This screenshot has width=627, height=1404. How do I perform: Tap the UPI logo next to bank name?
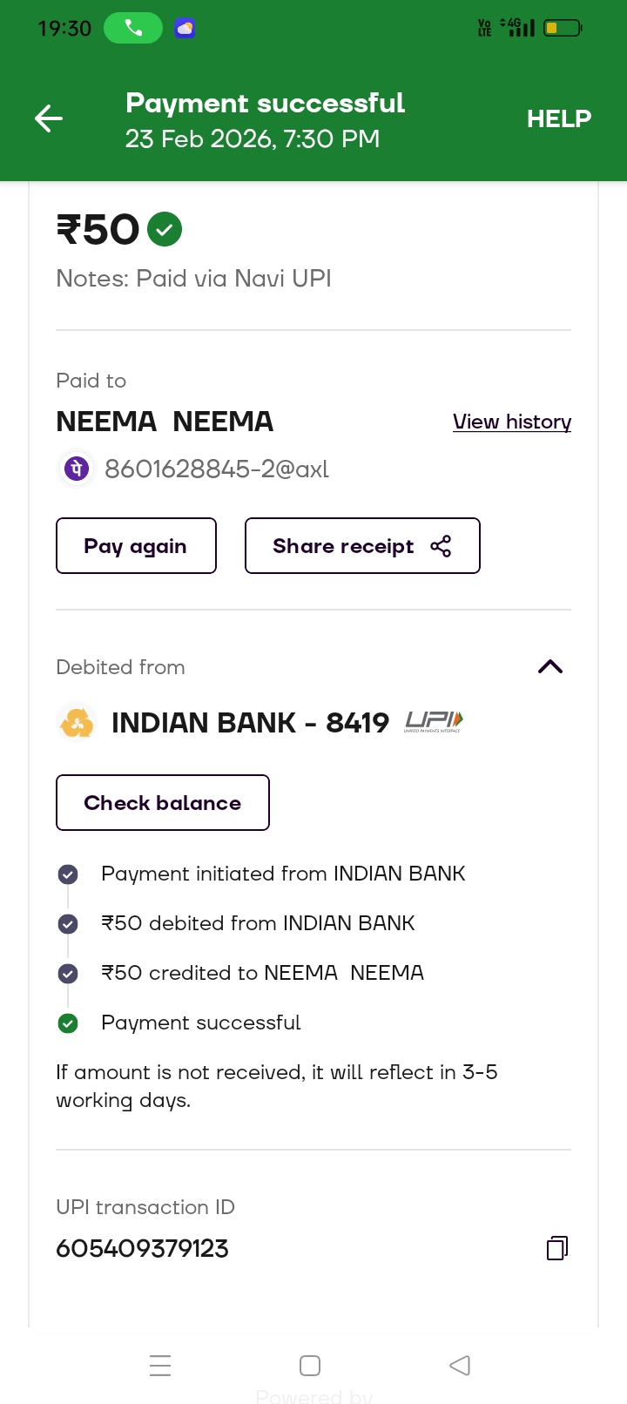(434, 721)
